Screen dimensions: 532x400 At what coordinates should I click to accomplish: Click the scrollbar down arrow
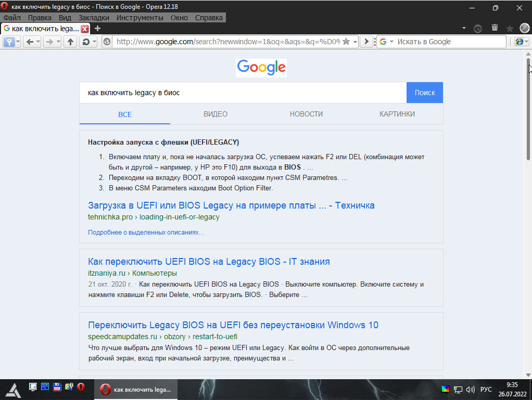528,375
